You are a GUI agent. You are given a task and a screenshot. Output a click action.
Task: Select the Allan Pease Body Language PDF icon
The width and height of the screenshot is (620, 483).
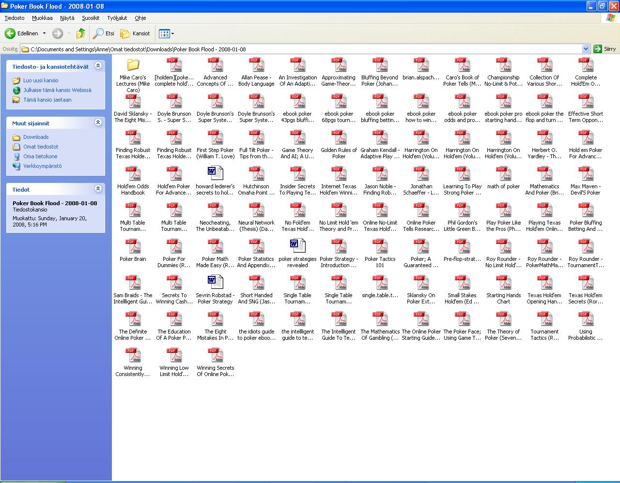(256, 65)
